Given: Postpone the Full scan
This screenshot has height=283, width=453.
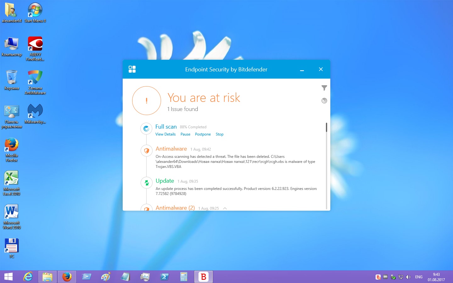Looking at the screenshot, I should (x=203, y=134).
